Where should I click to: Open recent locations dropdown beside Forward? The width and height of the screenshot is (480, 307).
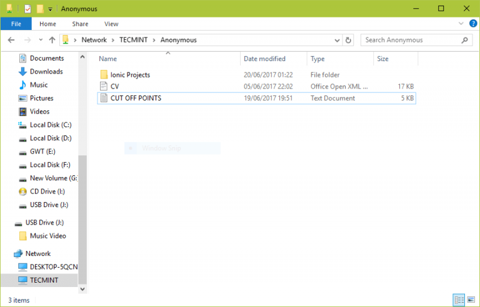pyautogui.click(x=39, y=40)
